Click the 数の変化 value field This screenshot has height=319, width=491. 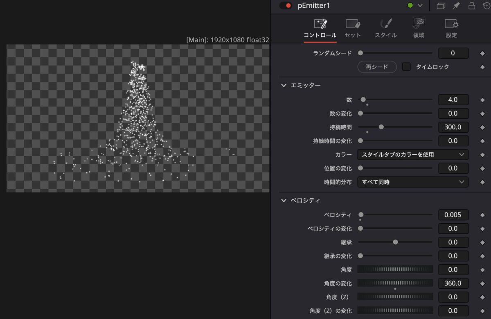453,113
